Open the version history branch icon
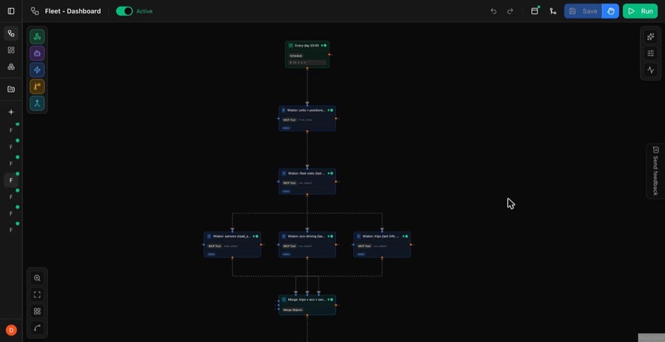Viewport: 665px width, 342px height. pyautogui.click(x=553, y=11)
